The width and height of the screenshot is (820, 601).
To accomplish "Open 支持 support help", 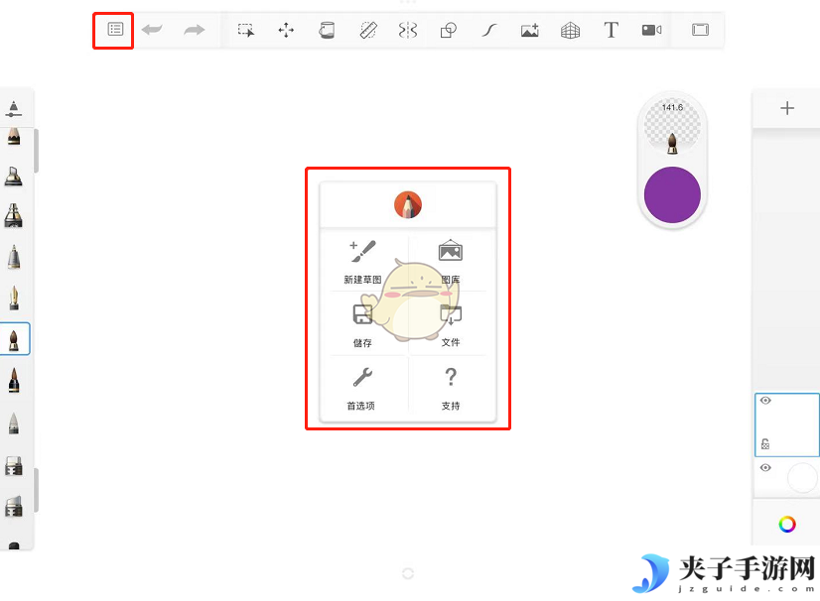I will (x=451, y=389).
